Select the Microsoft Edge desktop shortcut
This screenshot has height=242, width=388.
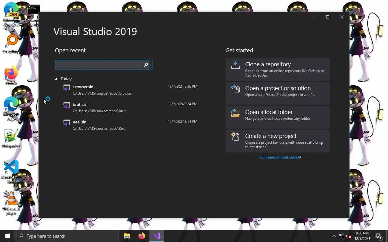(11, 109)
